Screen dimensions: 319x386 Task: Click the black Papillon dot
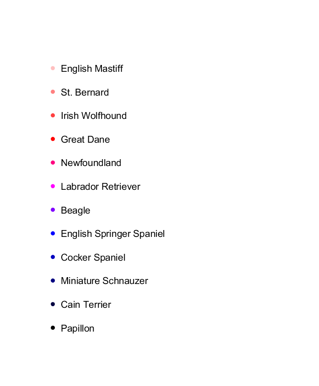click(53, 327)
